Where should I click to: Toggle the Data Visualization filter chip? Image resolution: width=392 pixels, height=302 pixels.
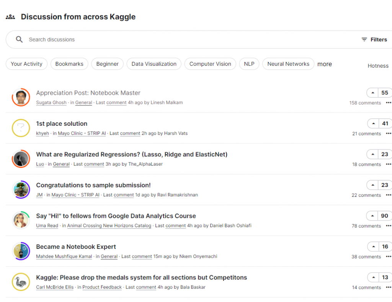pyautogui.click(x=154, y=64)
